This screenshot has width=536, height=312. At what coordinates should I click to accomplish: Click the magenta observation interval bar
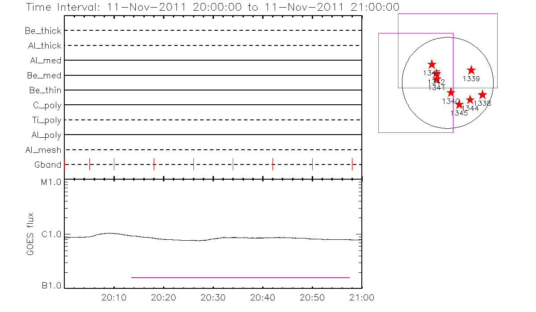point(240,277)
